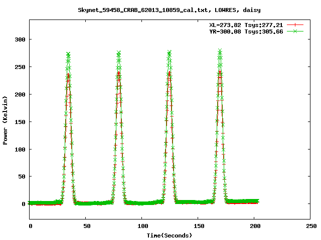Click x-axis tick label 150

(x=199, y=226)
